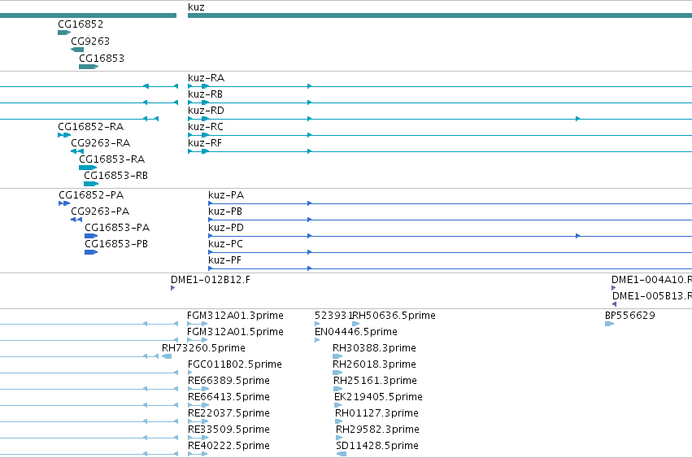Viewport: 692px width, 458px height.
Task: Click the FGM312A01.5prime EST label
Action: [x=235, y=332]
